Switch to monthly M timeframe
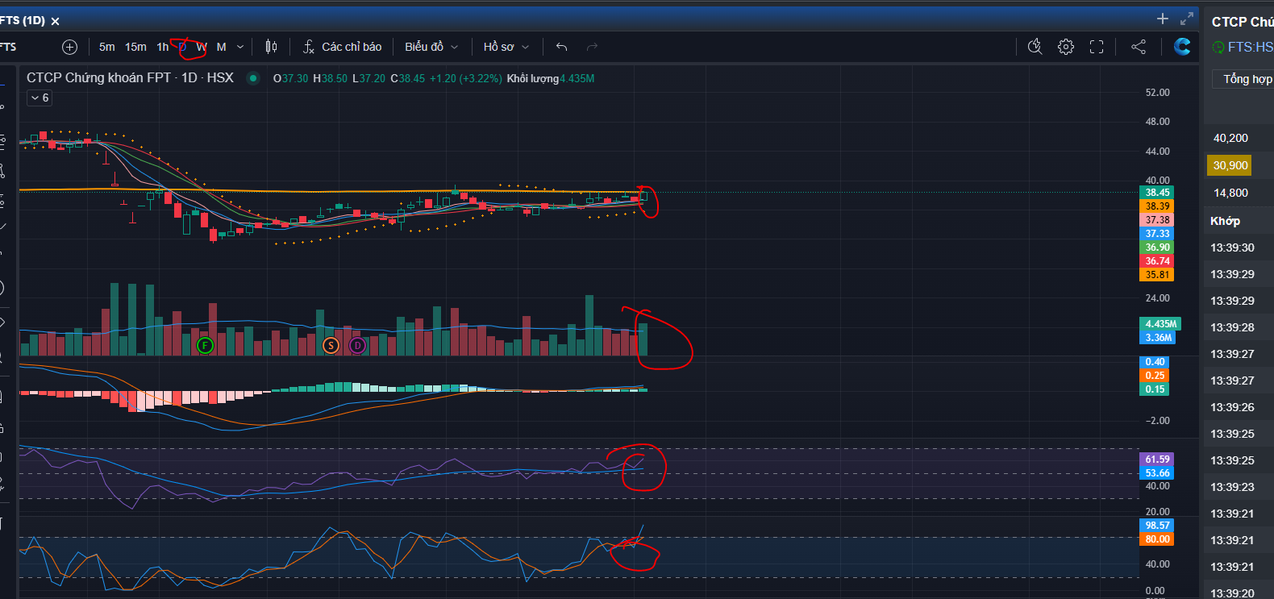The image size is (1274, 599). (x=222, y=47)
